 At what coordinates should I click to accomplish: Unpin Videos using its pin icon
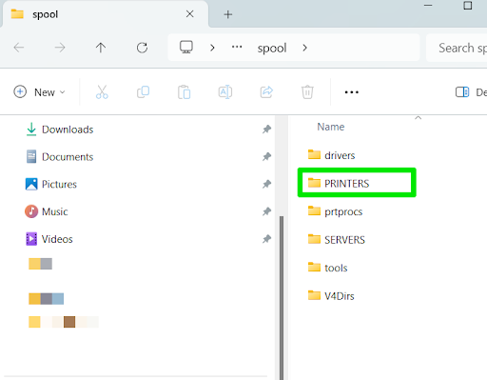266,239
